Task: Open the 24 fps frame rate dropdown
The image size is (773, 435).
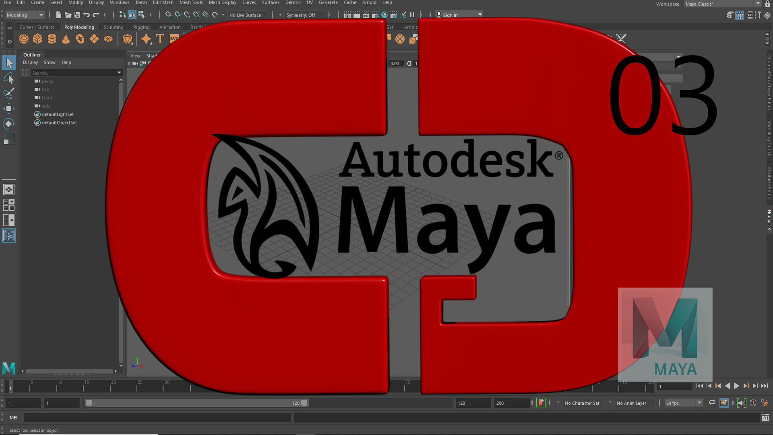Action: point(684,403)
